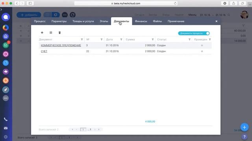Open the Товары и услуги tab
This screenshot has height=141, width=252.
tap(83, 21)
